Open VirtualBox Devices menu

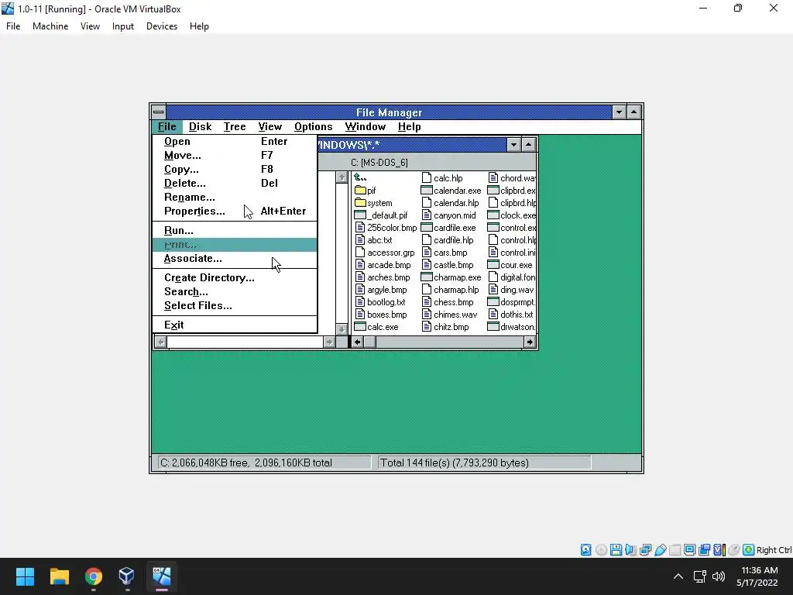tap(161, 26)
